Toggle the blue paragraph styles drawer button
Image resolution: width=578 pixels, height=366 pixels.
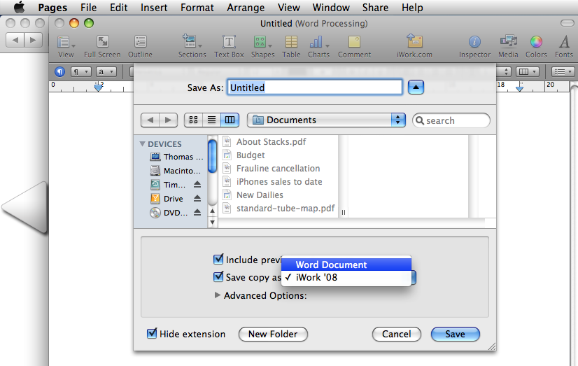(59, 71)
